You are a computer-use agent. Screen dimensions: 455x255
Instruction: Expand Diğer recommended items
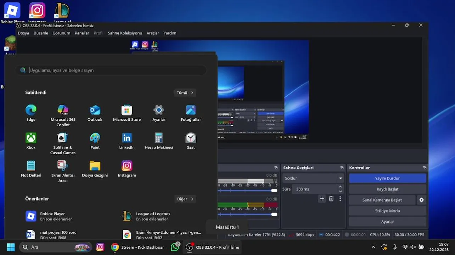point(185,199)
